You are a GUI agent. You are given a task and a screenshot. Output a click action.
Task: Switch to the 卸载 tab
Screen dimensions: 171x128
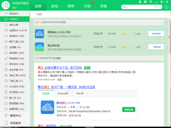tap(104, 6)
